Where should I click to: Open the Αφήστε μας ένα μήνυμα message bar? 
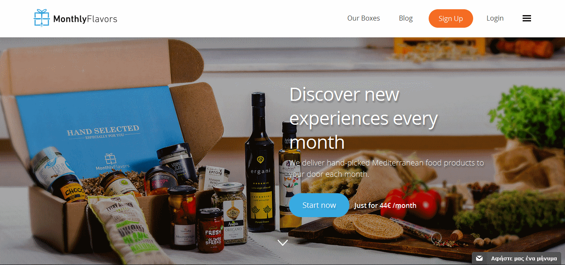(x=518, y=258)
